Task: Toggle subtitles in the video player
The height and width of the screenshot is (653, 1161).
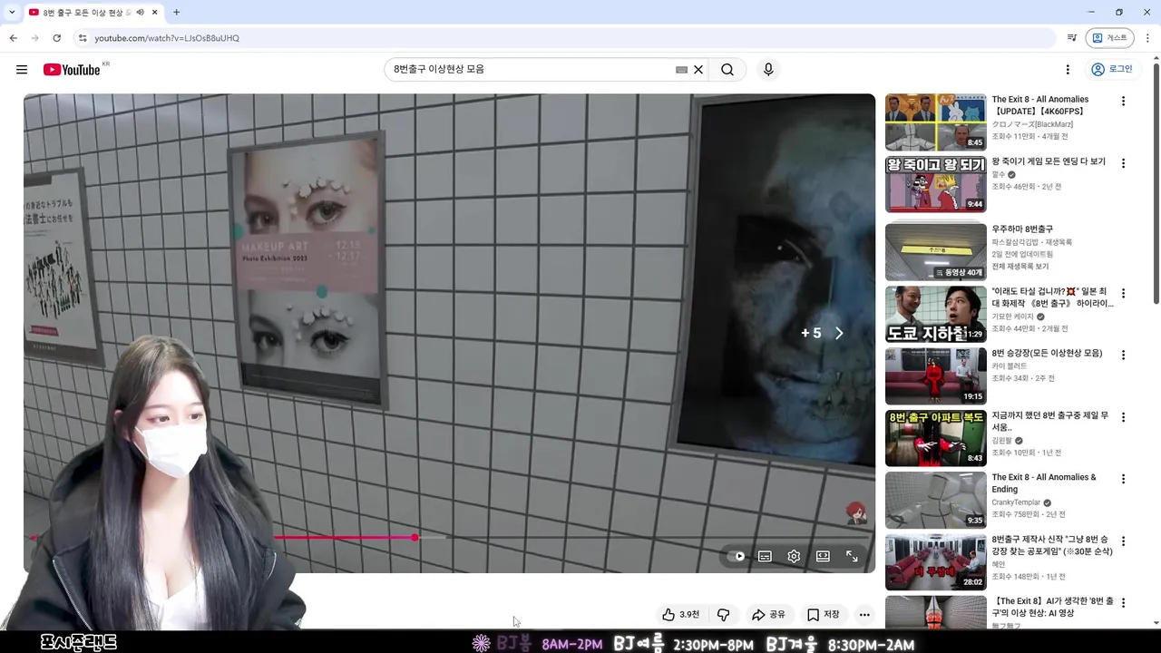Action: pyautogui.click(x=765, y=556)
